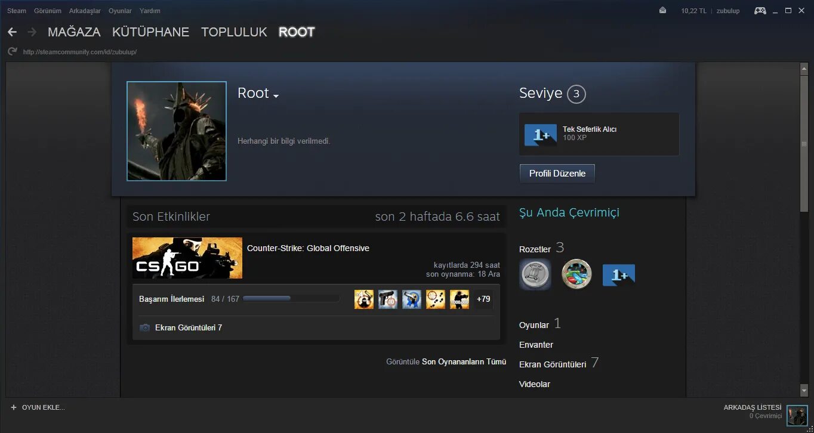
Task: Switch to the KÜTÜPHANE tab
Action: tap(151, 32)
